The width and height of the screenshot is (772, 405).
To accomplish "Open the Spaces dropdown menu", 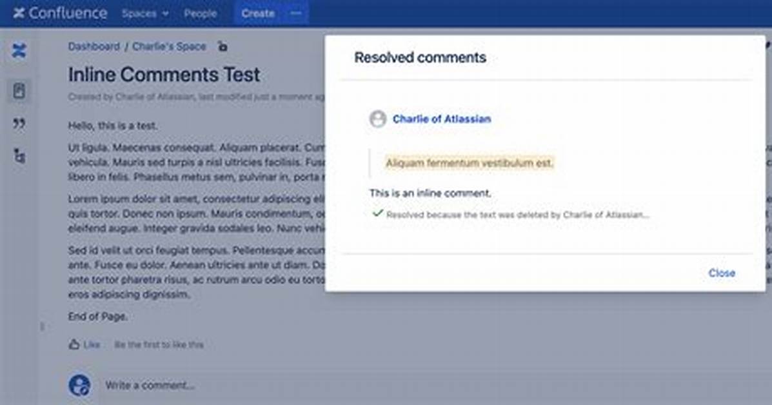I will [145, 14].
